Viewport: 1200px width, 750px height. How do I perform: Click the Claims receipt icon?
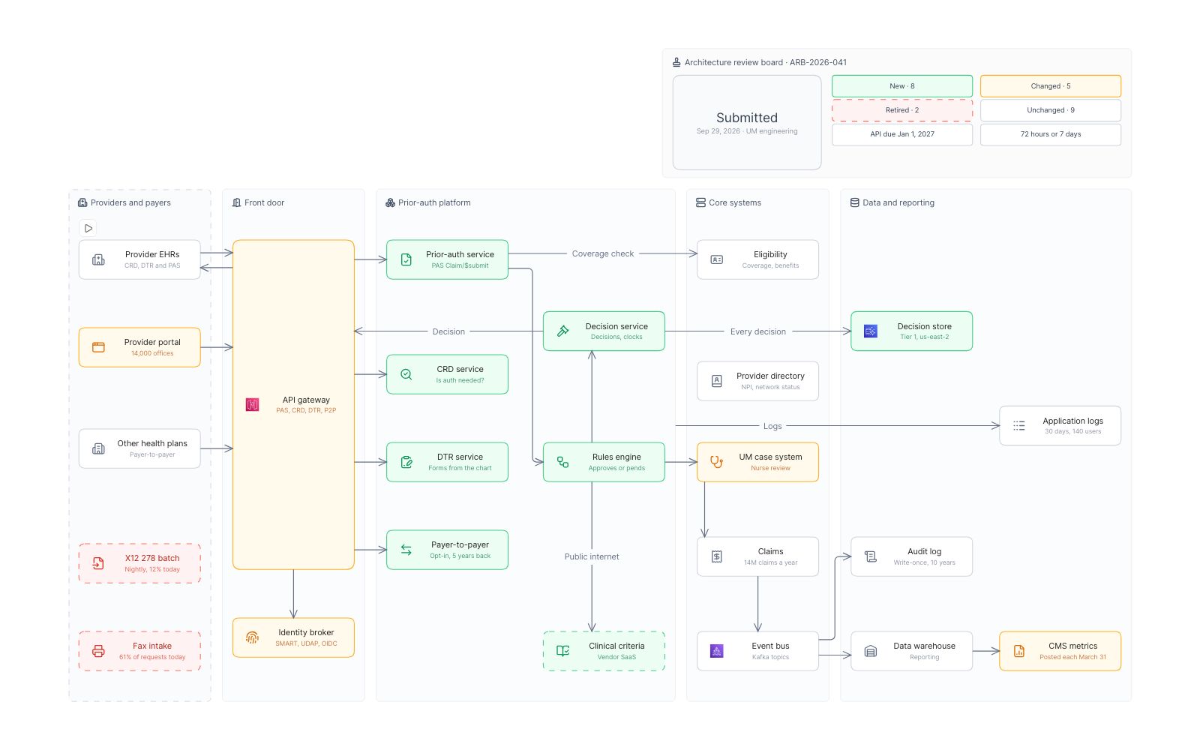[716, 556]
